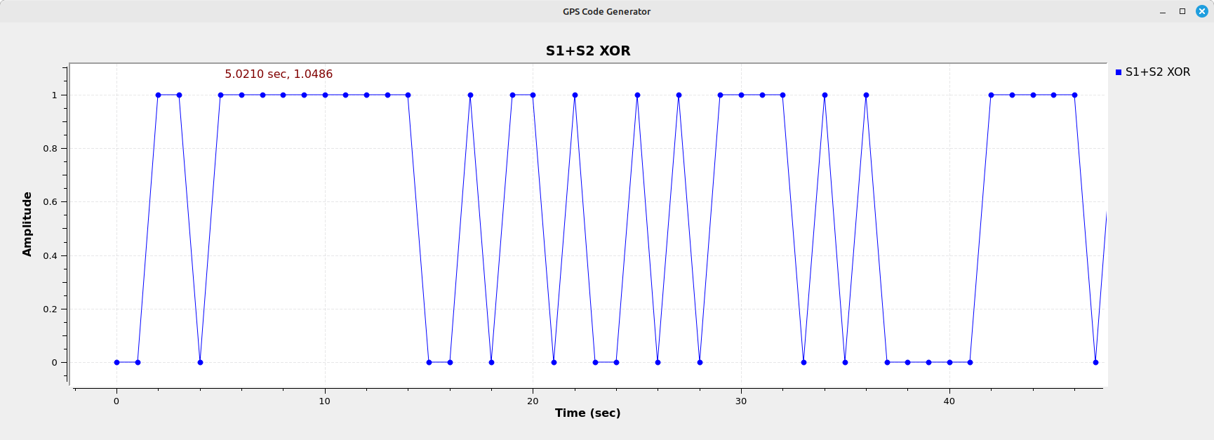Select the data point at time 0

click(x=116, y=362)
